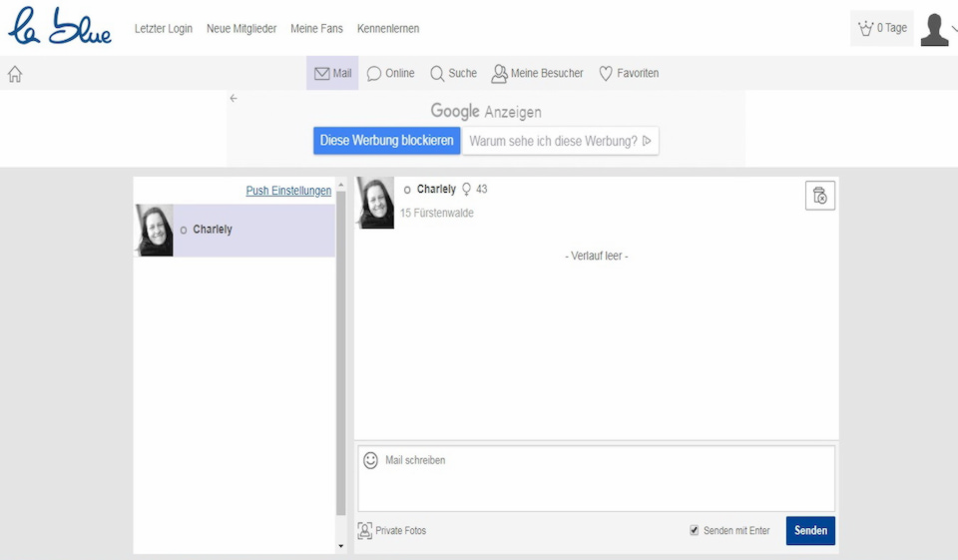The width and height of the screenshot is (958, 560).
Task: Switch to the Online tab
Action: point(390,73)
